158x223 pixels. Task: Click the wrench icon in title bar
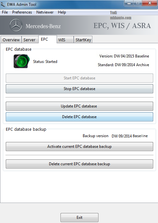(3, 5)
